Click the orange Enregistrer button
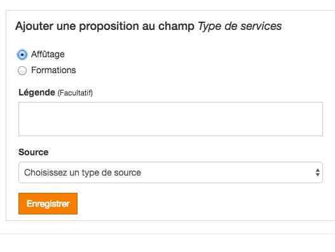The image size is (335, 252). [48, 204]
